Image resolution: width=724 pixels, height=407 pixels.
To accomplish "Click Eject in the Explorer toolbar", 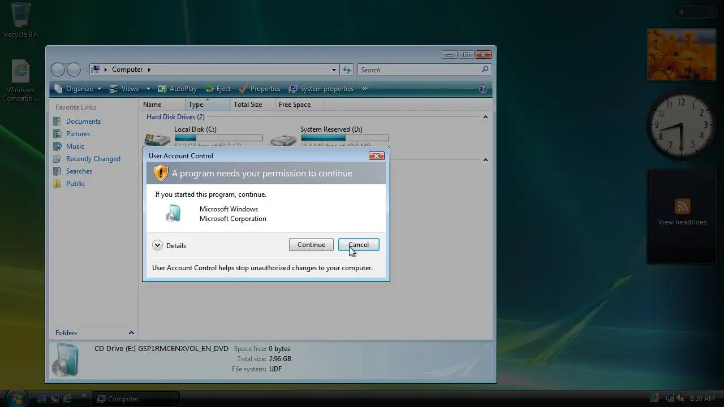I will [218, 89].
